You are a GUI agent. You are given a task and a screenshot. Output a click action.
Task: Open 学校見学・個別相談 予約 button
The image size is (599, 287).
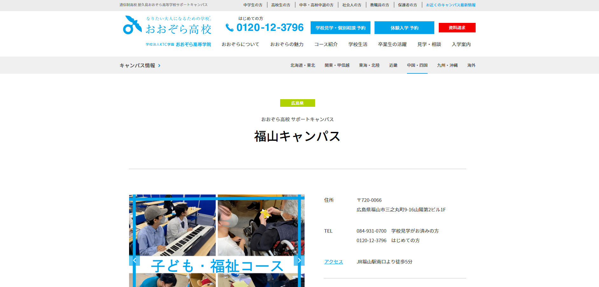341,28
